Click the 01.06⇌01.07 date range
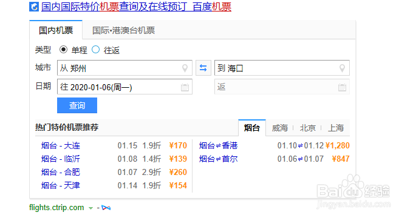This screenshot has height=218, width=413. pyautogui.click(x=301, y=159)
